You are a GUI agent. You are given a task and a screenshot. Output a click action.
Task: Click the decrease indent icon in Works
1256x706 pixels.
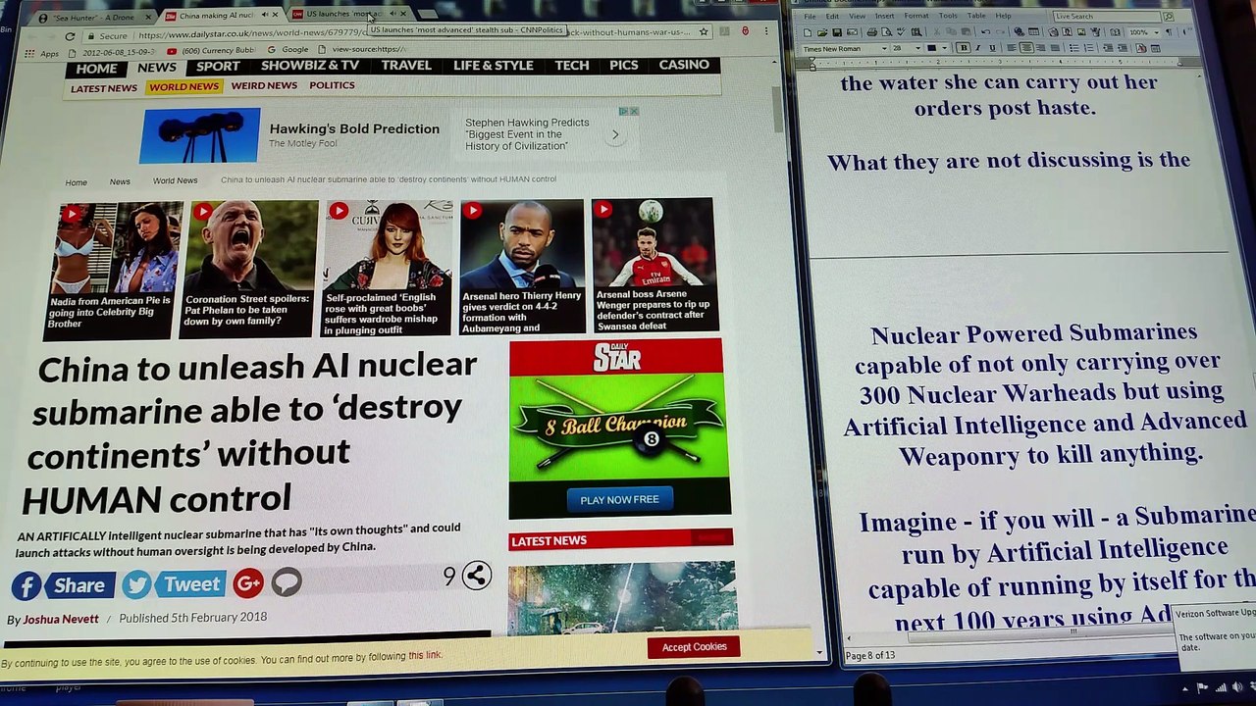pos(1108,48)
